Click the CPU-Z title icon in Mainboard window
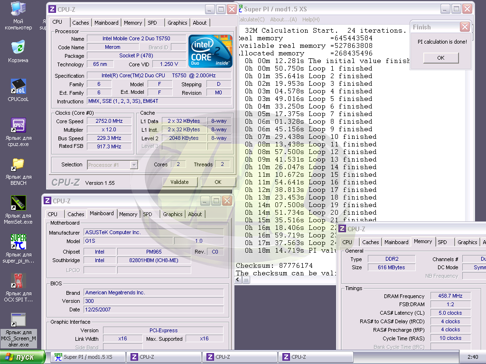Viewport: 486px width, 364px height. (47, 200)
